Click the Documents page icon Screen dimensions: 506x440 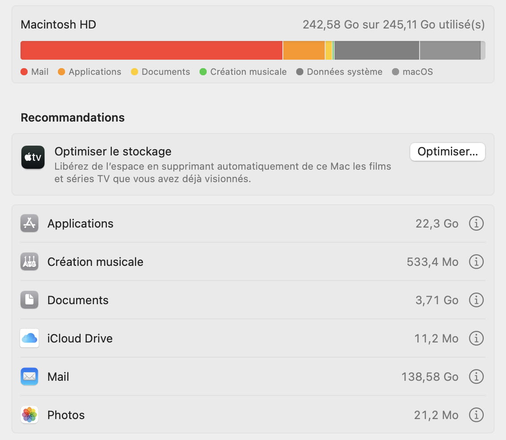click(x=29, y=300)
